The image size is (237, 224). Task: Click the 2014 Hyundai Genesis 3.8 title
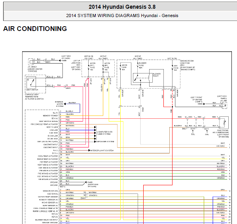pyautogui.click(x=122, y=7)
